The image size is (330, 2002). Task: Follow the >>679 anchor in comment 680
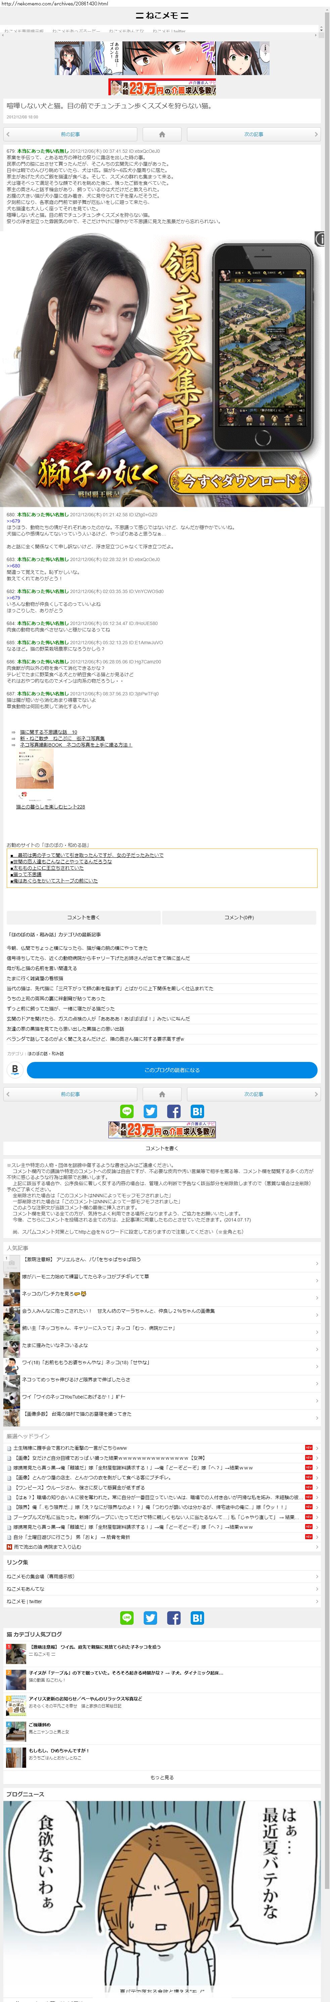[13, 521]
